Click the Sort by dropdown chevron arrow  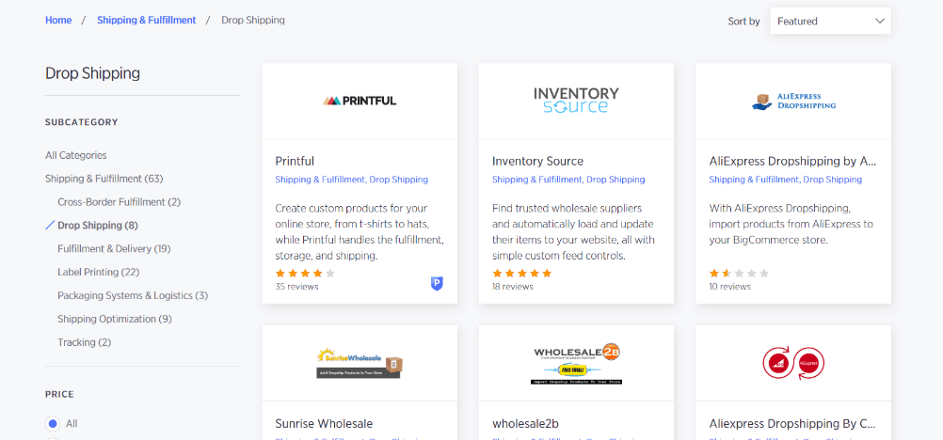tap(880, 21)
